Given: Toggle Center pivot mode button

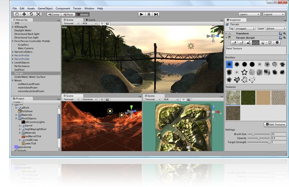Looking at the screenshot, I should (54, 14).
